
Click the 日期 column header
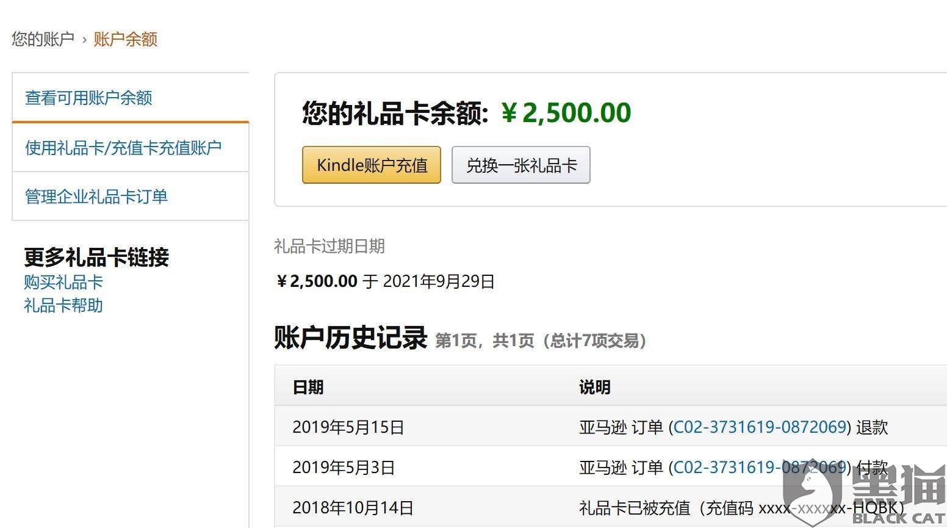click(x=308, y=387)
